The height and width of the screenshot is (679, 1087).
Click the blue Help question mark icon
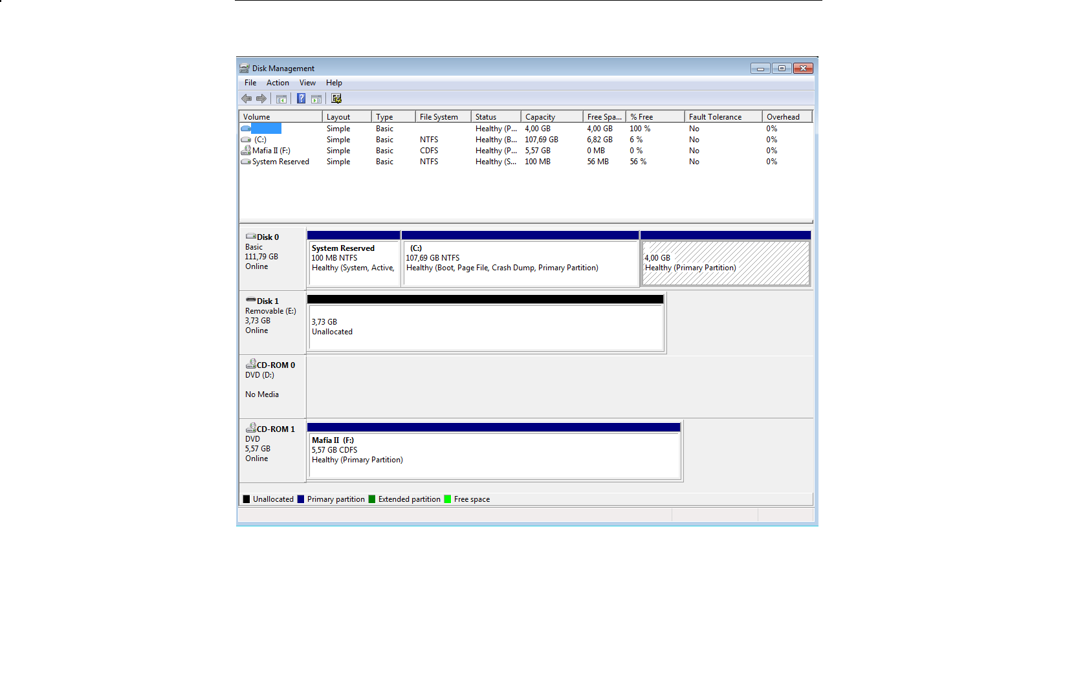point(301,99)
